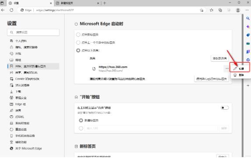Open 家庭安全 (Family safety) settings
Screen dimensions: 251x158
pyautogui.click(x=33, y=98)
